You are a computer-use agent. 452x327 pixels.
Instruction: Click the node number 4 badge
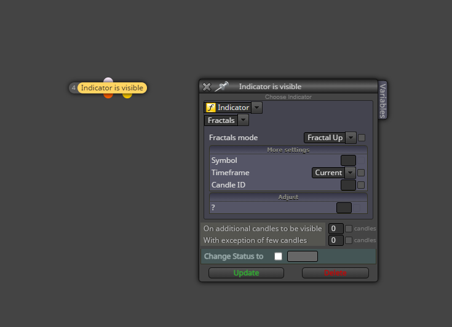point(74,88)
